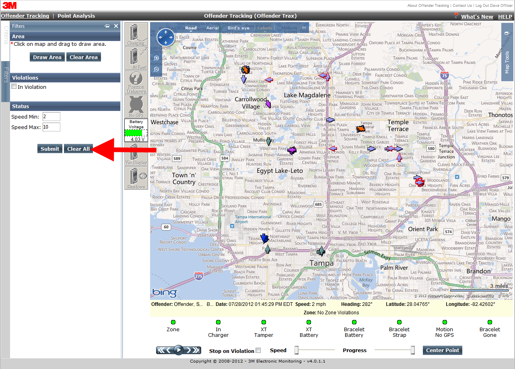Click the blue marker near Tampa International Airport
Screen dimensions: 515x369
(x=264, y=238)
